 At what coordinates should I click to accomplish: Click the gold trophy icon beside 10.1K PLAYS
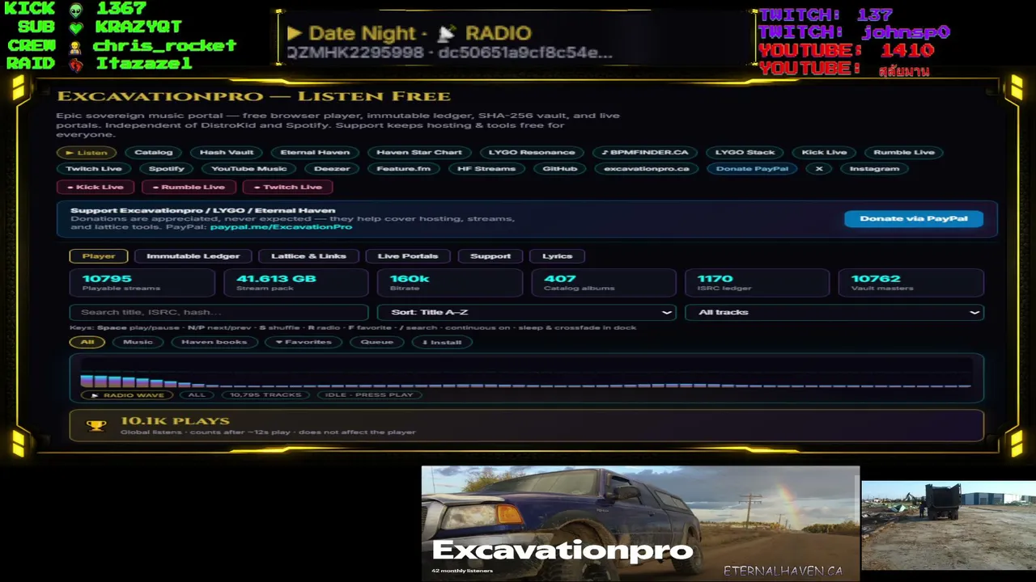[x=96, y=425]
